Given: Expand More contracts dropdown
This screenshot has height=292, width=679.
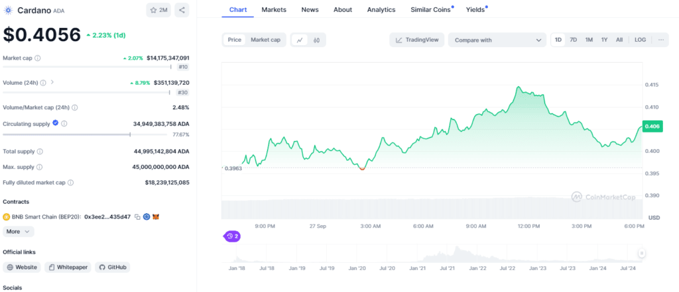Looking at the screenshot, I should click(x=18, y=232).
